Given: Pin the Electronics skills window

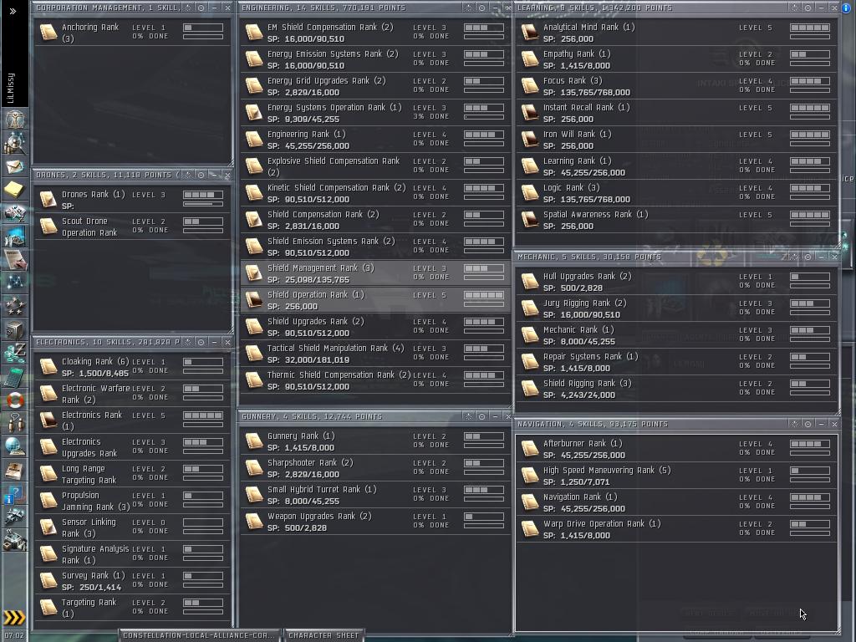Looking at the screenshot, I should click(188, 342).
